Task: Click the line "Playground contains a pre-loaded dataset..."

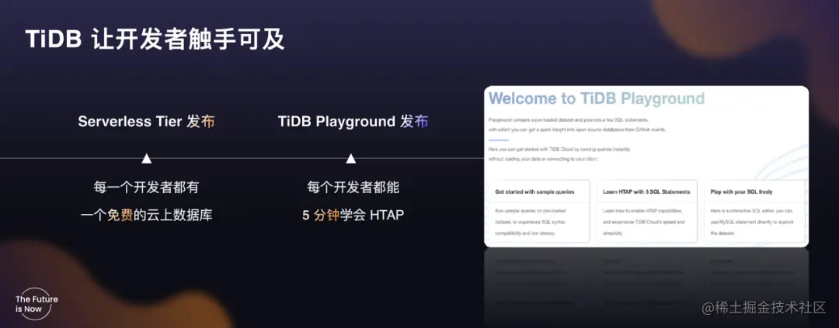Action: point(569,119)
